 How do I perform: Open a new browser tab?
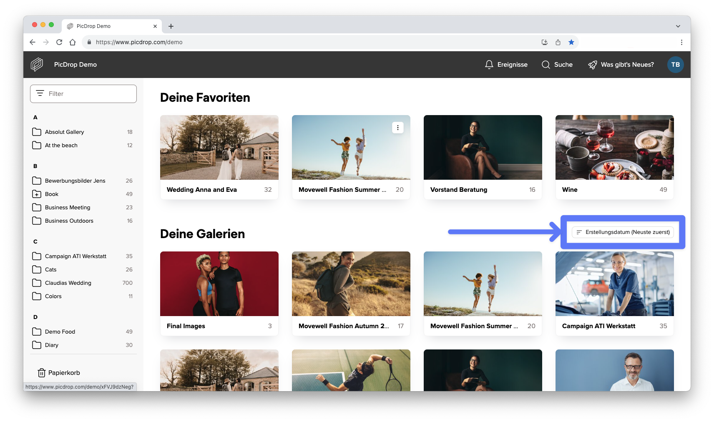click(171, 26)
